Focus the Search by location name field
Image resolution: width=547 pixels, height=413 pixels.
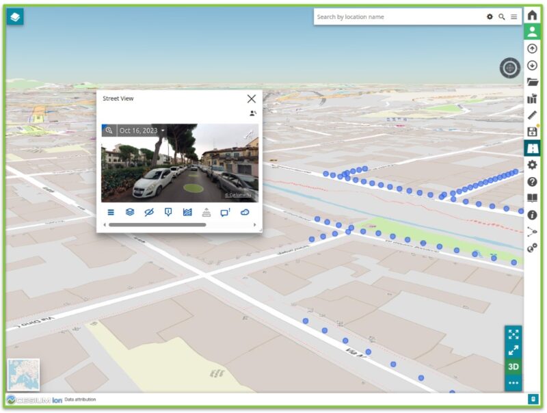(x=398, y=16)
